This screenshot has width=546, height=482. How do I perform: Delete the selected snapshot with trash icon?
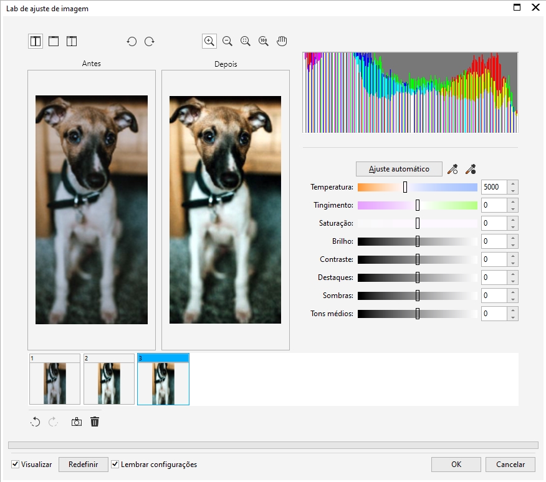(95, 422)
